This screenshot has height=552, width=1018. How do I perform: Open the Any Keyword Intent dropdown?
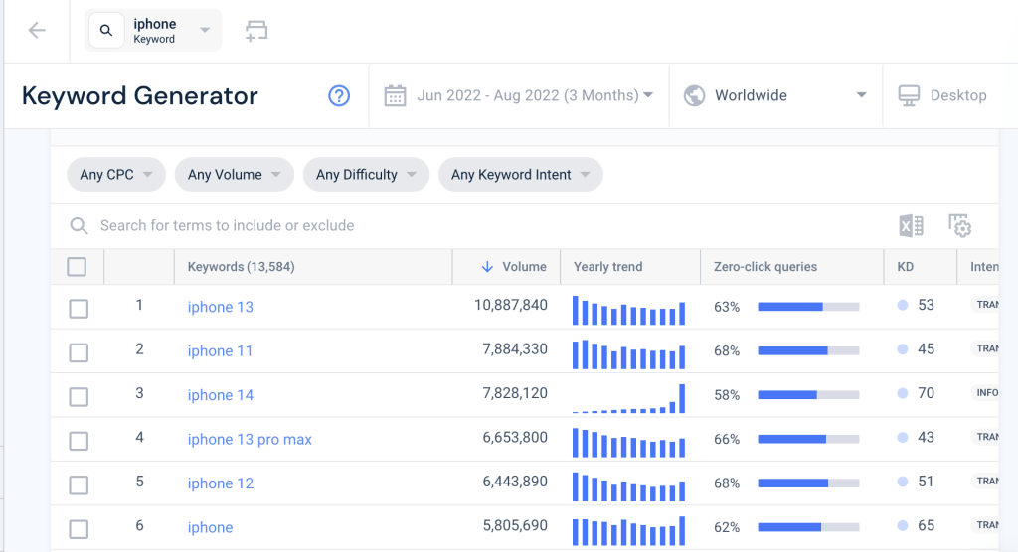tap(521, 175)
